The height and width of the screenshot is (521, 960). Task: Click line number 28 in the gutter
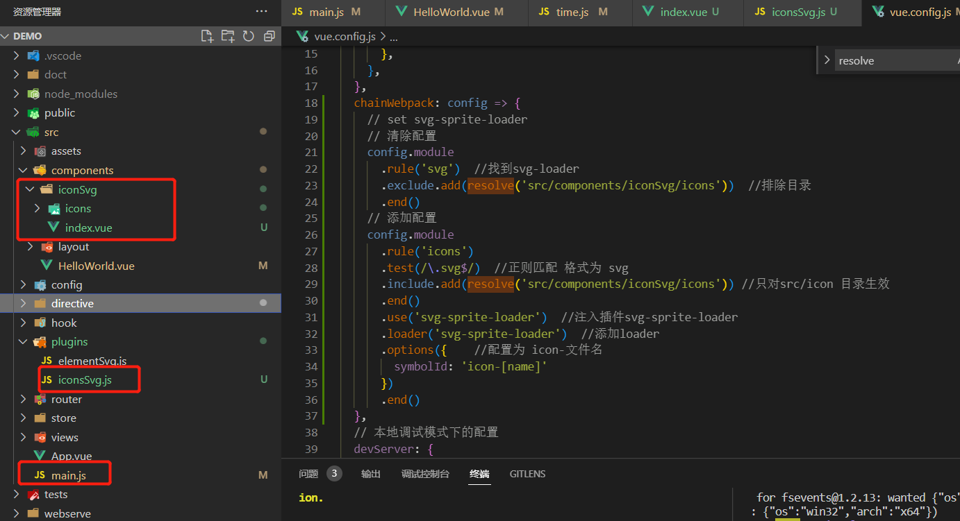tap(311, 268)
